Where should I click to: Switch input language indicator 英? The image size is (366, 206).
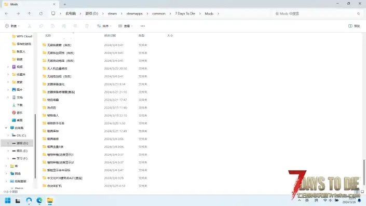tap(307, 200)
